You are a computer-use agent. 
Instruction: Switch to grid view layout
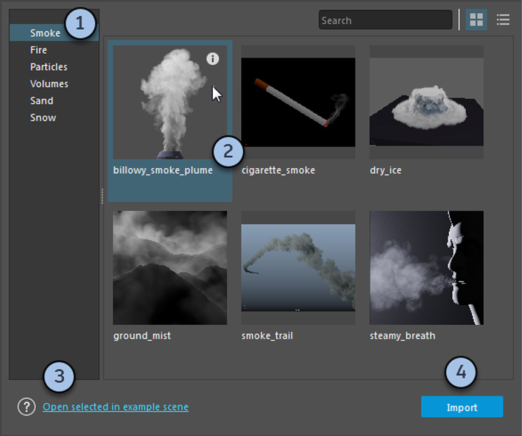pos(477,20)
